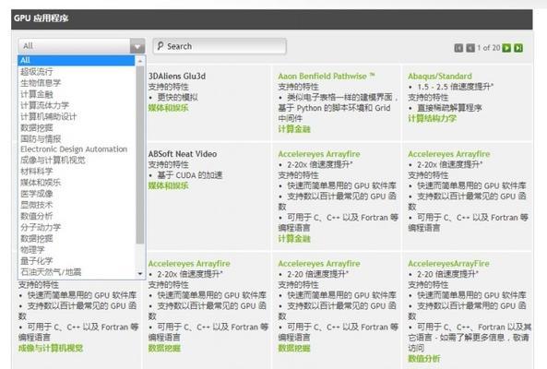Choose 超级流行 from the category list
Screen dimensions: 547x369
[x=37, y=72]
